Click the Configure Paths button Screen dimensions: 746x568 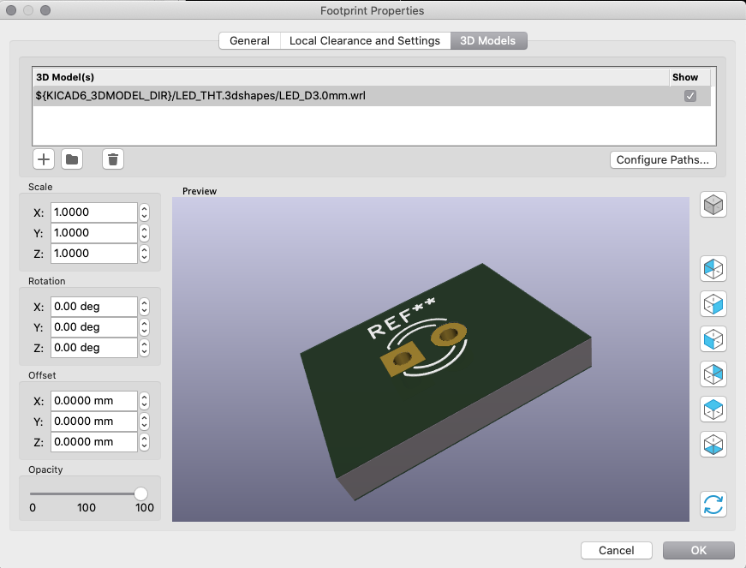[662, 159]
